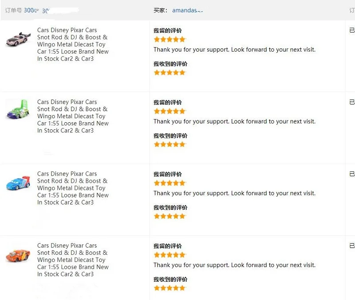Click the stars under 我收到的评价 in first row
Viewport: 355px width, 300px height.
coord(170,72)
